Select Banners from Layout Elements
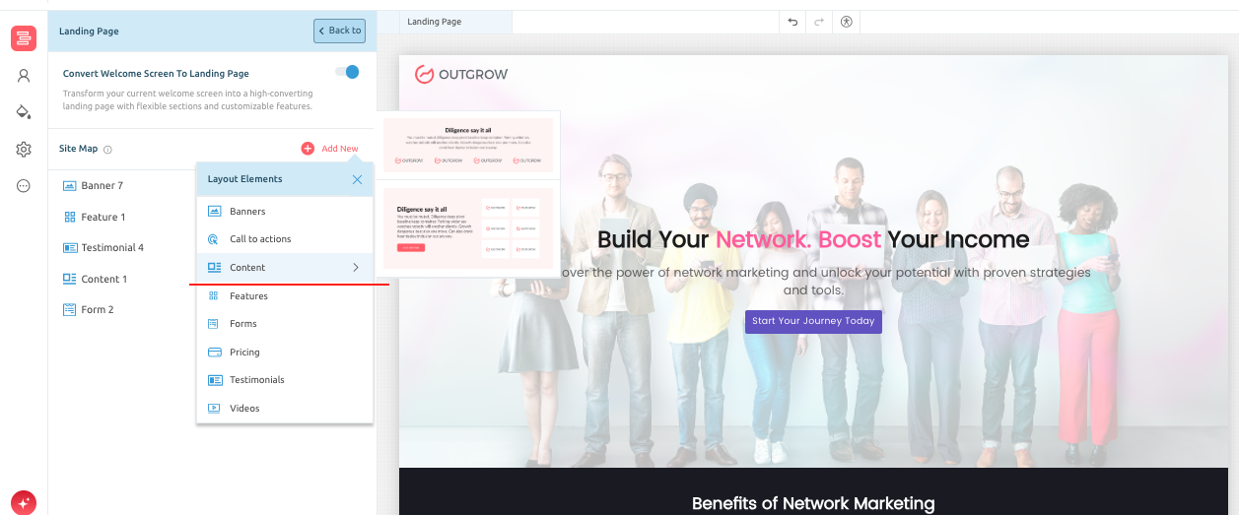 247,212
